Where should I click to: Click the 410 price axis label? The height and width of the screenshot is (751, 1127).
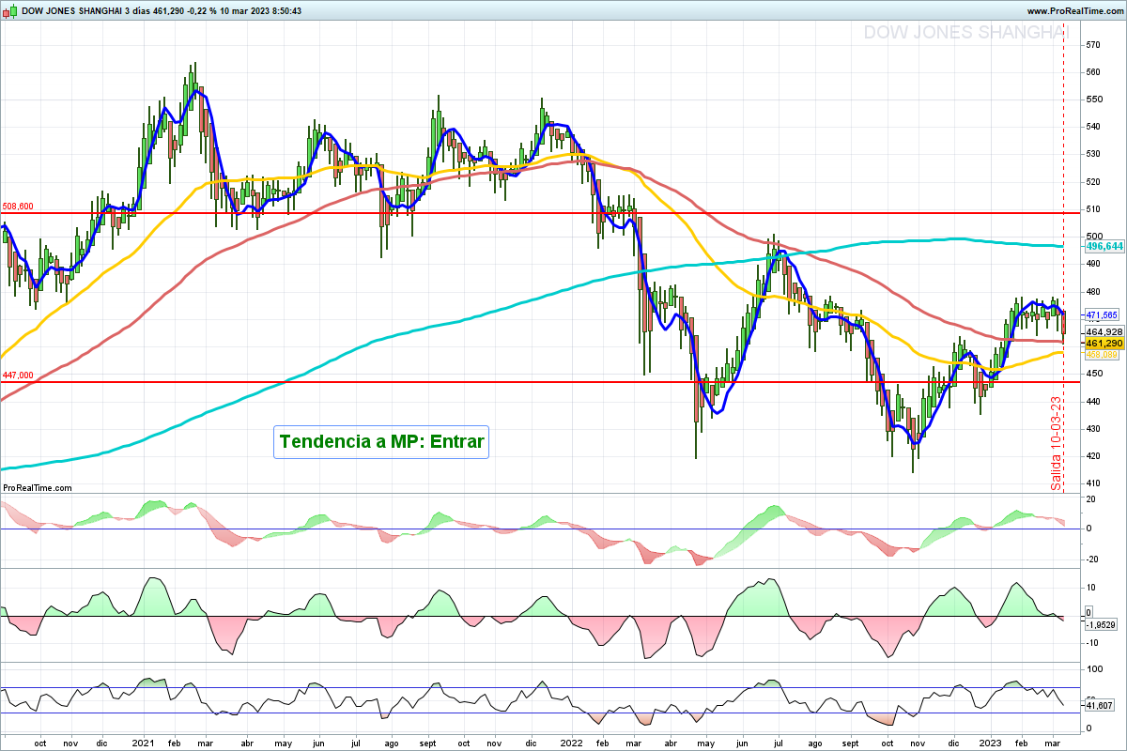click(x=1094, y=483)
